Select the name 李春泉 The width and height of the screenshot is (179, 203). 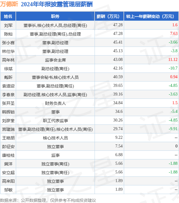(8, 95)
